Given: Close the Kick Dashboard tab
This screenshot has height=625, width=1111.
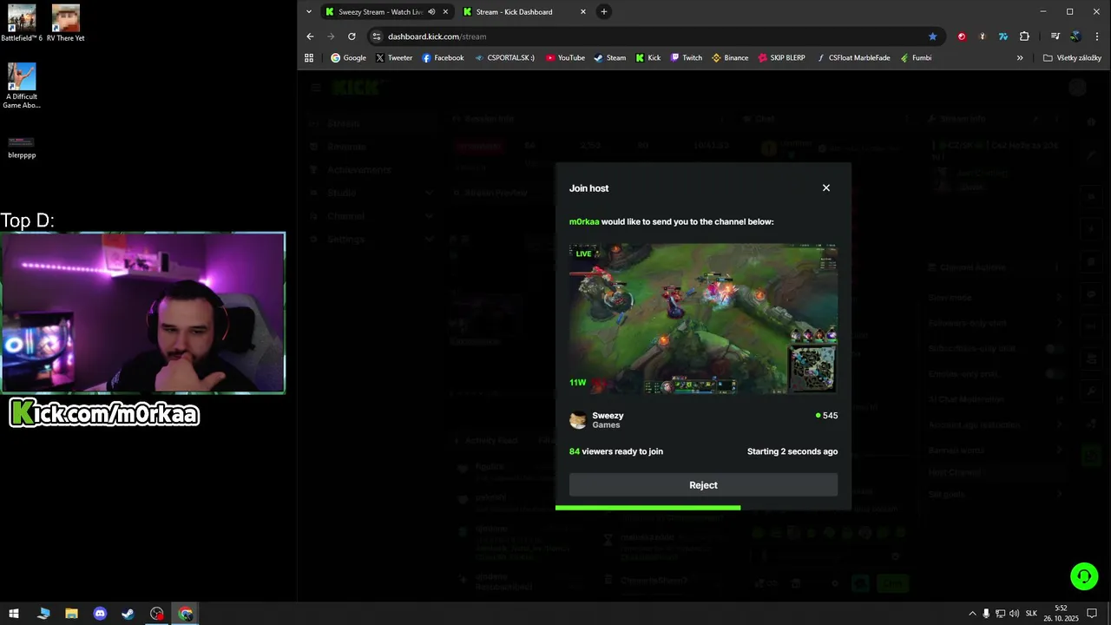Looking at the screenshot, I should tap(582, 12).
